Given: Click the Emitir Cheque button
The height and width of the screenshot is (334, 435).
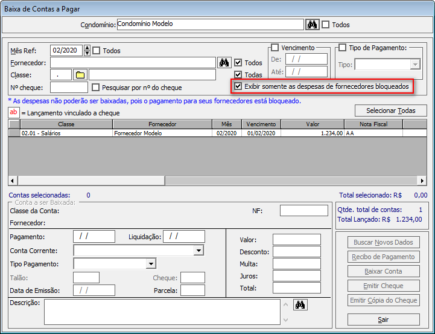Looking at the screenshot, I should 383,286.
